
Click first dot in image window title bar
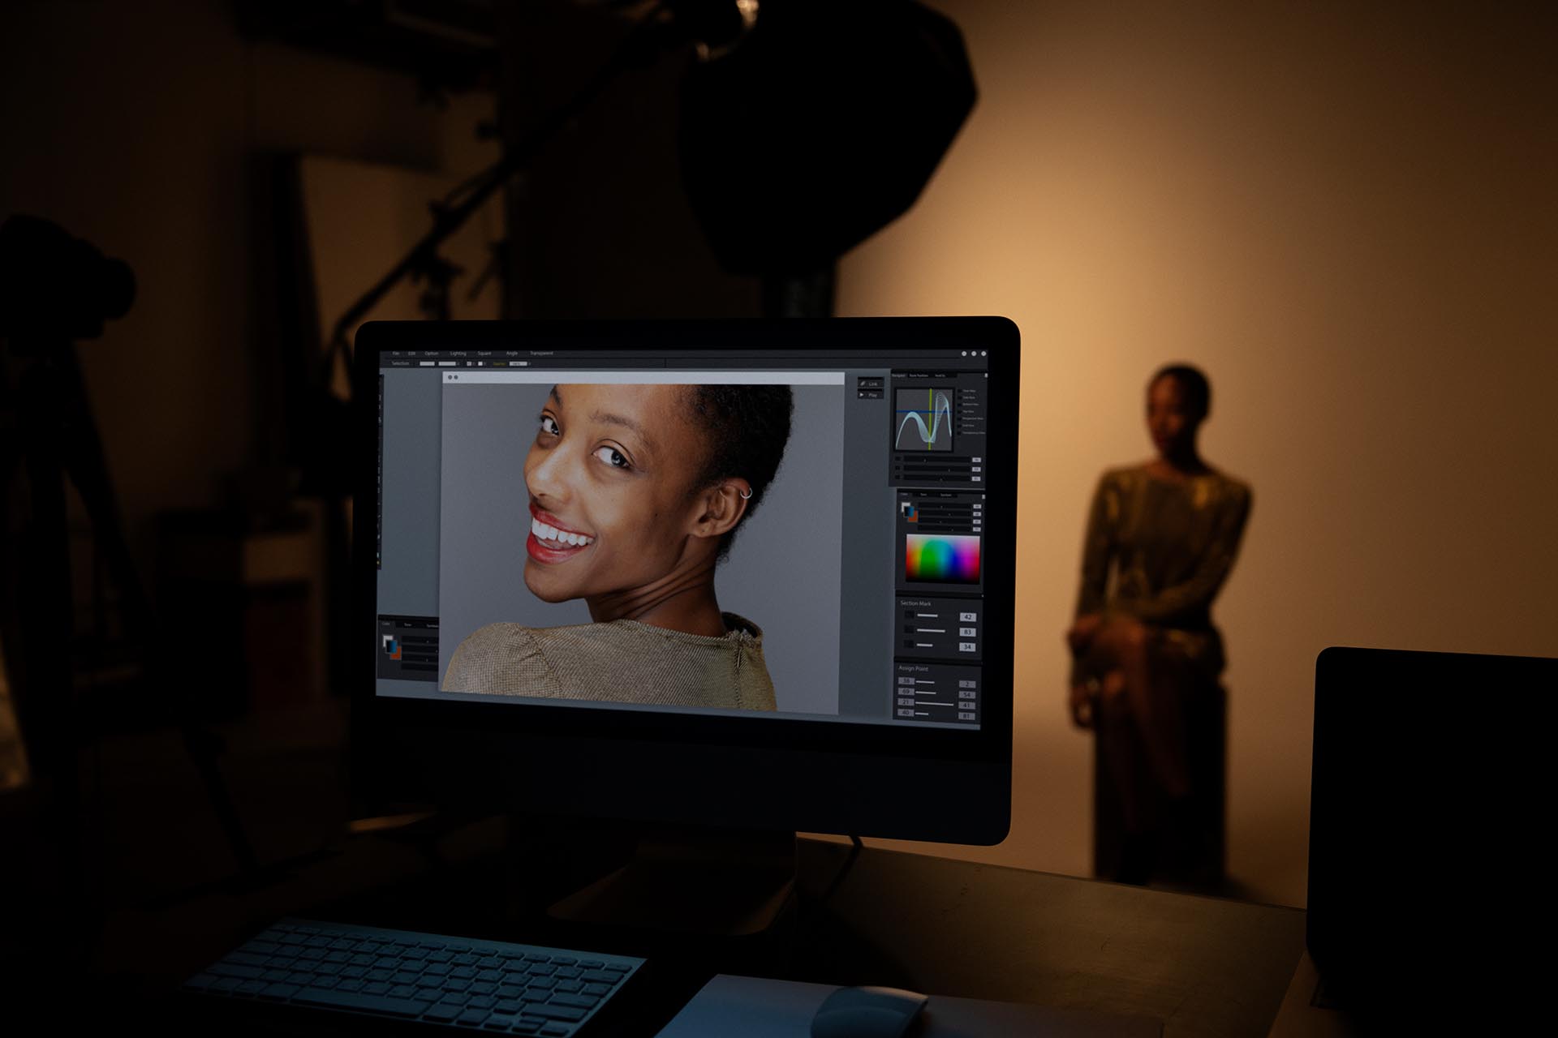click(450, 377)
